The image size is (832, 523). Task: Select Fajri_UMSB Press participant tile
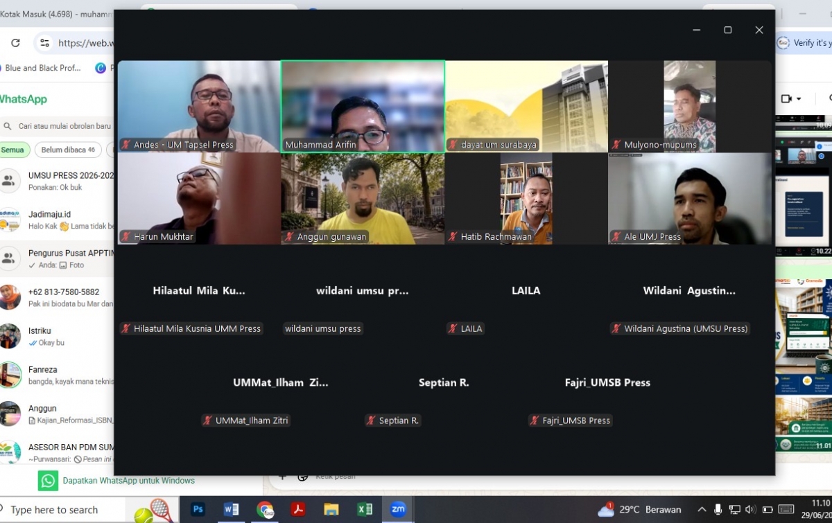(608, 383)
